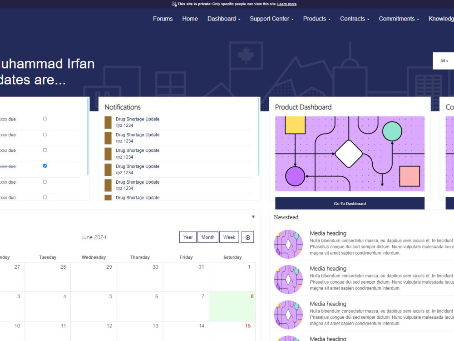
Task: Open the 'All' filter dropdown
Action: point(444,61)
